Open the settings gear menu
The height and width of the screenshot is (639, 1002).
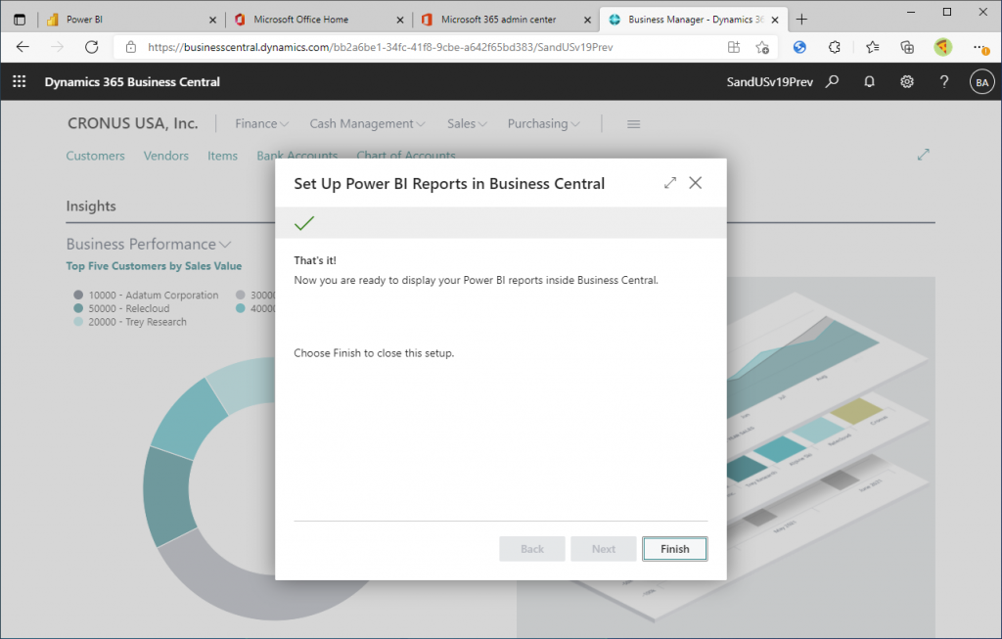click(907, 82)
